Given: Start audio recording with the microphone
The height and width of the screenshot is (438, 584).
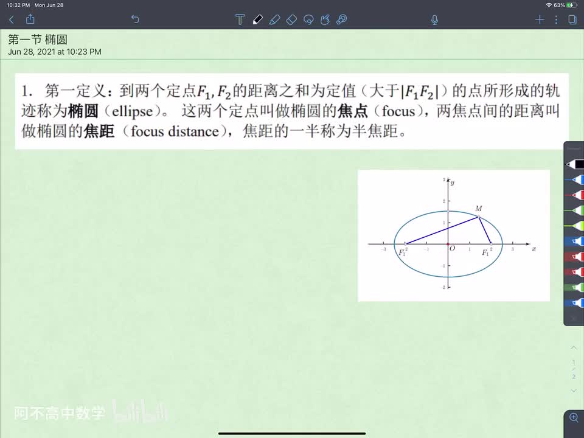Looking at the screenshot, I should pos(434,19).
